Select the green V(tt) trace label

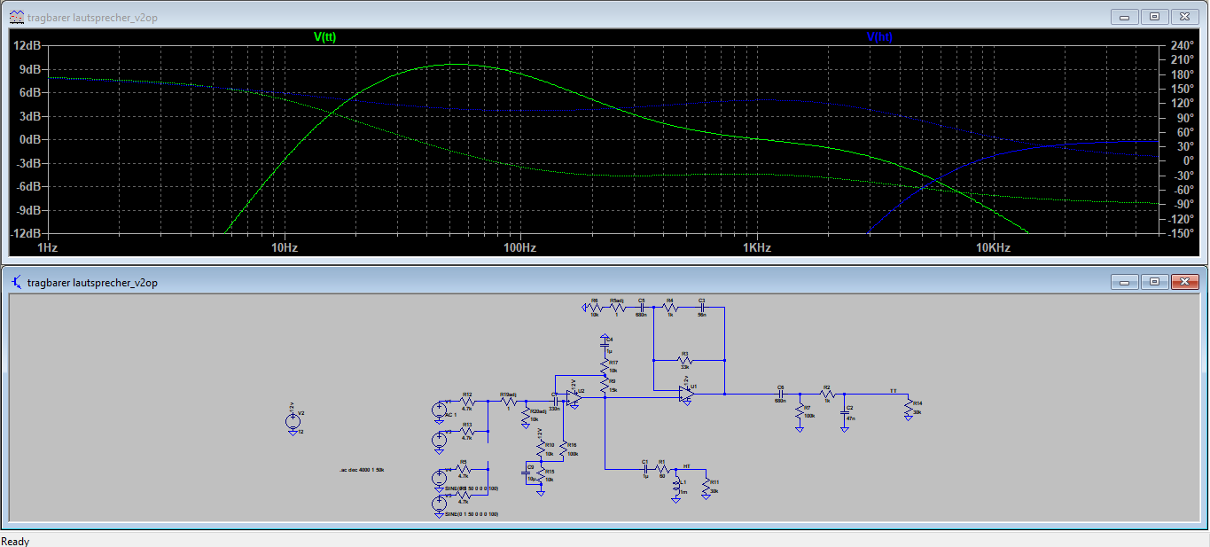[x=324, y=36]
